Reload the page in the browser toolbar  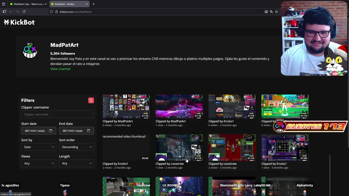tap(24, 12)
